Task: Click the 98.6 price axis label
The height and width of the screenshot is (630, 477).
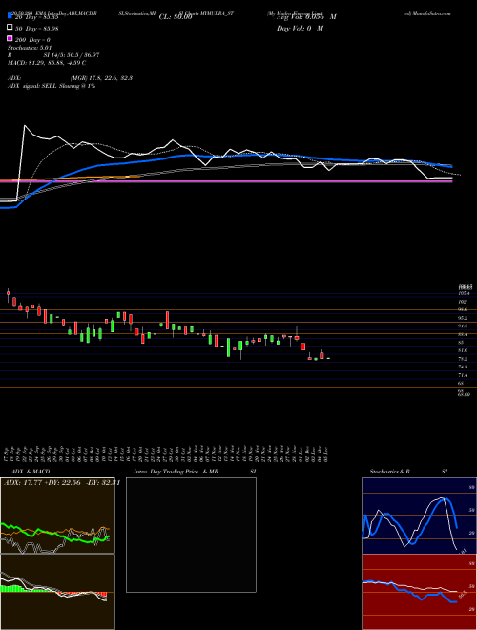Action: point(463,310)
